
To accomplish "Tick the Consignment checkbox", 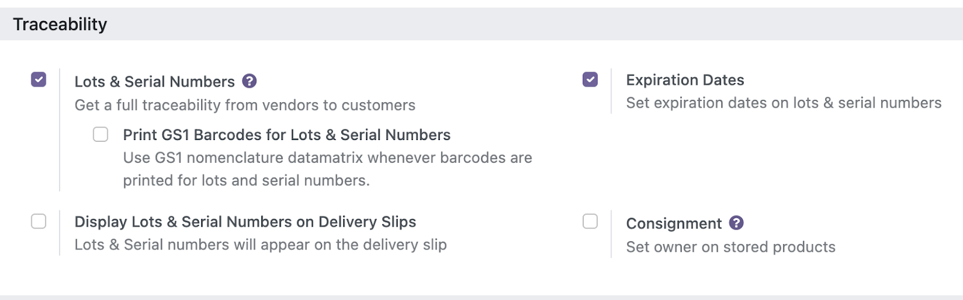I will [590, 221].
